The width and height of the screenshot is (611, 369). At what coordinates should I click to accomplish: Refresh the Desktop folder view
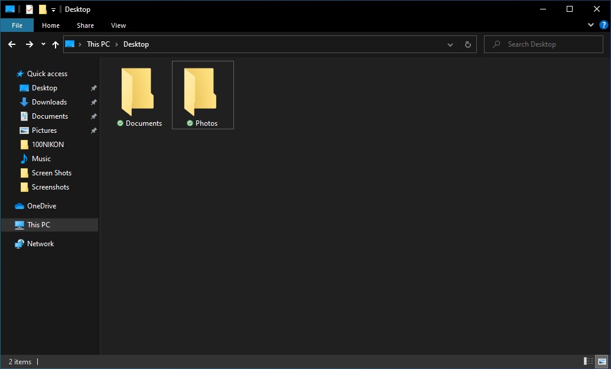[468, 45]
